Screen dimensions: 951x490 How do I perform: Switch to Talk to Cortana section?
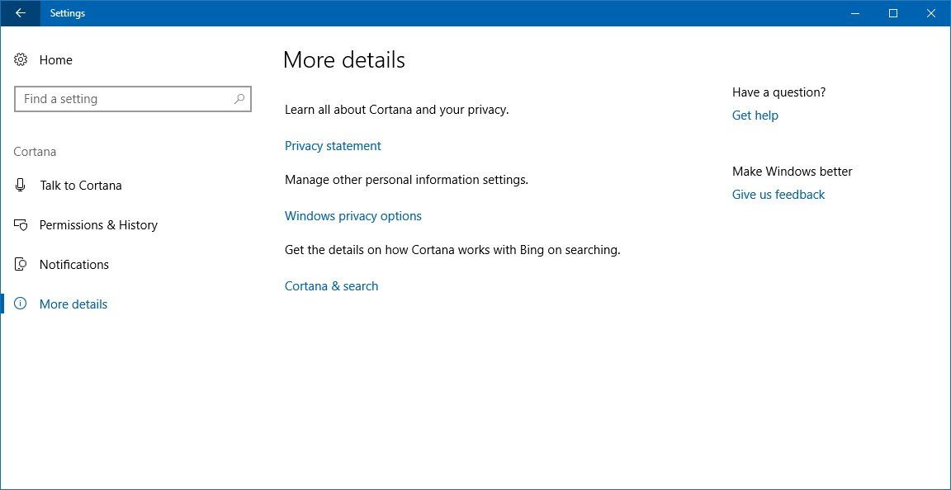pyautogui.click(x=80, y=185)
